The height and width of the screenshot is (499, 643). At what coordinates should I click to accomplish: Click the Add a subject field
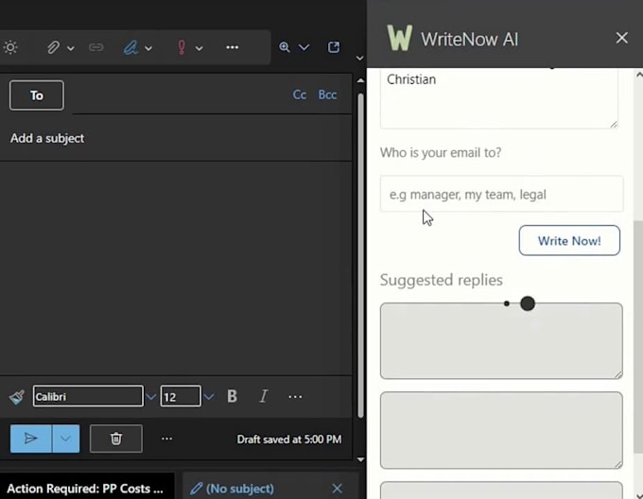176,138
